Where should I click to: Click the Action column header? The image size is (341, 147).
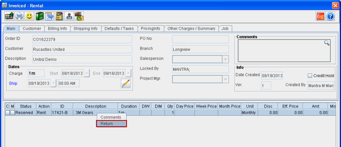(x=44, y=106)
